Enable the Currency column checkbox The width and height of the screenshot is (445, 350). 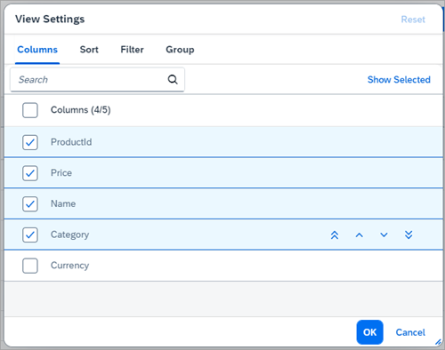pyautogui.click(x=30, y=266)
